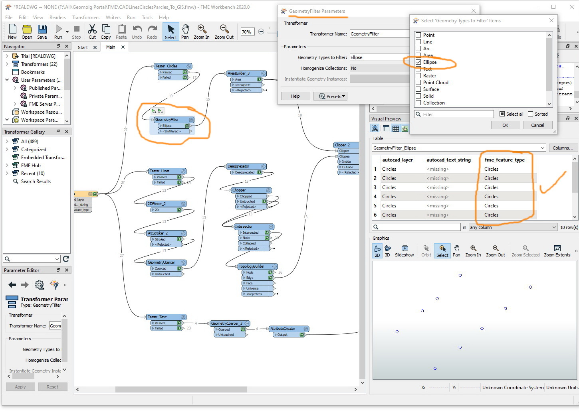Click refresh icon under Transformer Gallery search
This screenshot has height=412, width=579.
[x=66, y=259]
